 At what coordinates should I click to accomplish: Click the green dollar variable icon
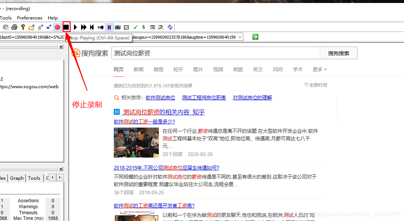[x=143, y=27]
